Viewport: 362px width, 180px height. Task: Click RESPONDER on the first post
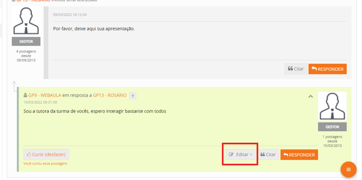click(327, 69)
